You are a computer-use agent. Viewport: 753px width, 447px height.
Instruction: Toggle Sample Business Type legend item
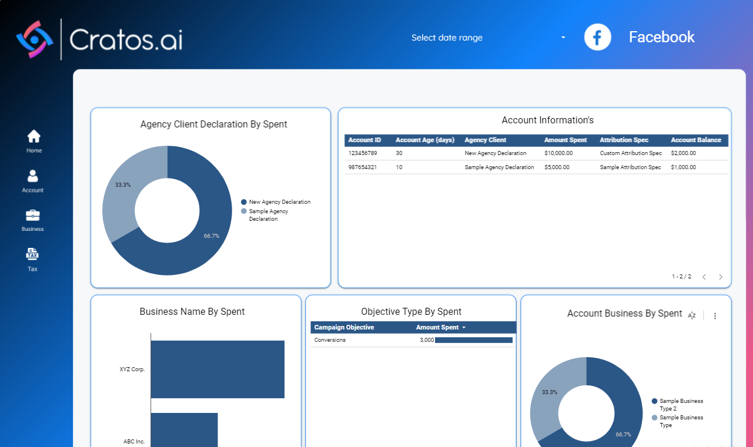678,421
